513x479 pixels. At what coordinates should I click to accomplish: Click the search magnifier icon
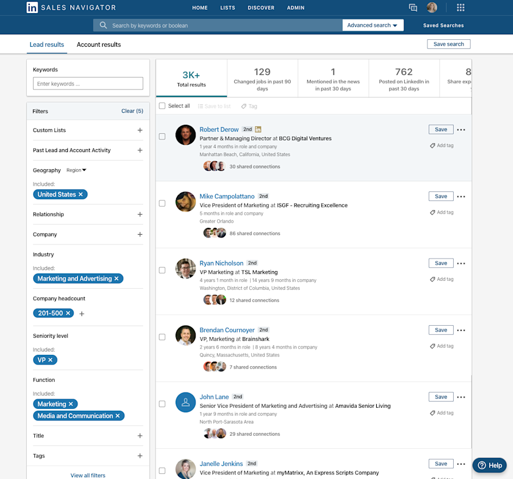pyautogui.click(x=103, y=25)
